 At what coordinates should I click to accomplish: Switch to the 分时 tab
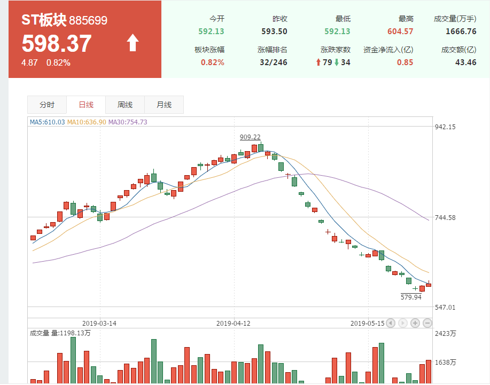47,105
